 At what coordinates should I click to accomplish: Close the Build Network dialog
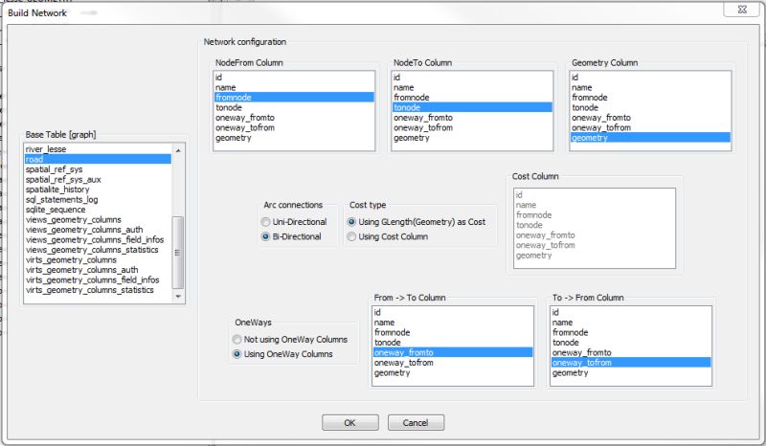(x=741, y=10)
